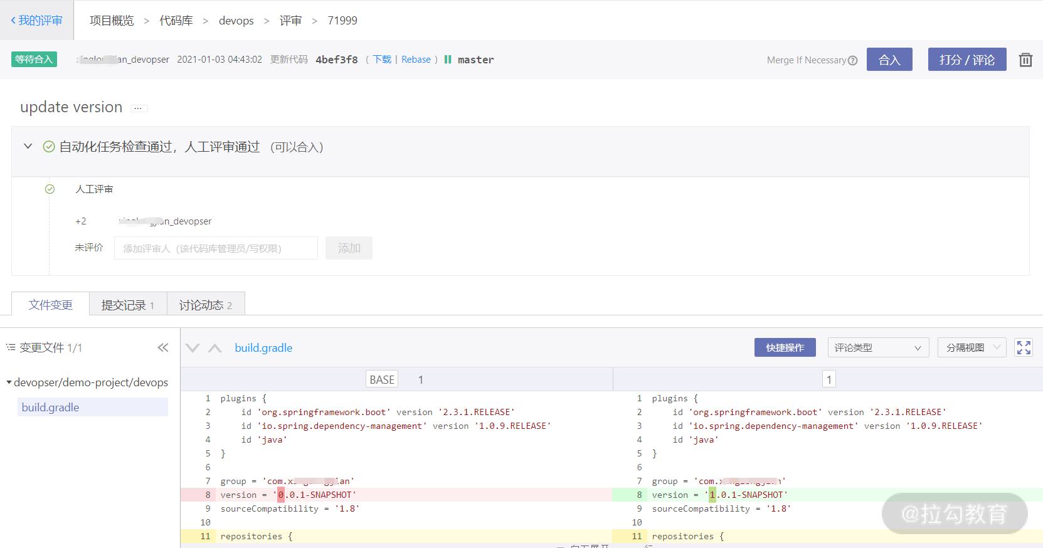Collapse devopser/demo-project/devops folder tree
Screen dimensions: 1043x548
(9, 382)
